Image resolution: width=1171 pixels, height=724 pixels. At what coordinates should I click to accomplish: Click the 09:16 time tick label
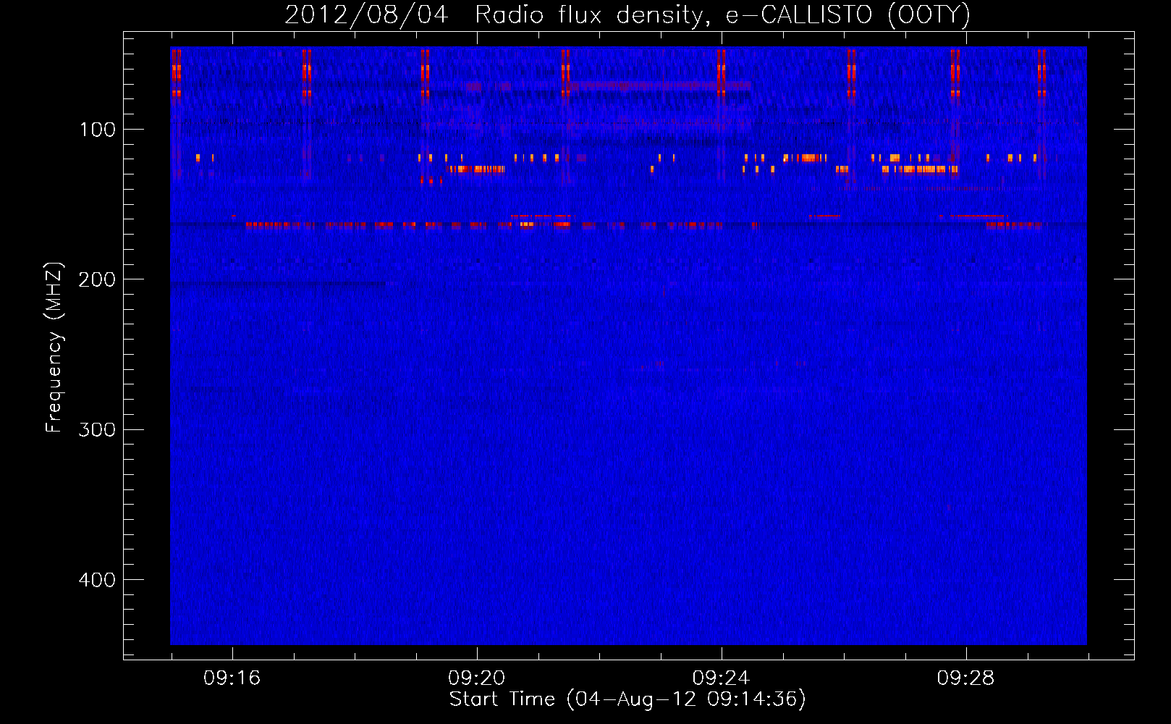point(232,678)
